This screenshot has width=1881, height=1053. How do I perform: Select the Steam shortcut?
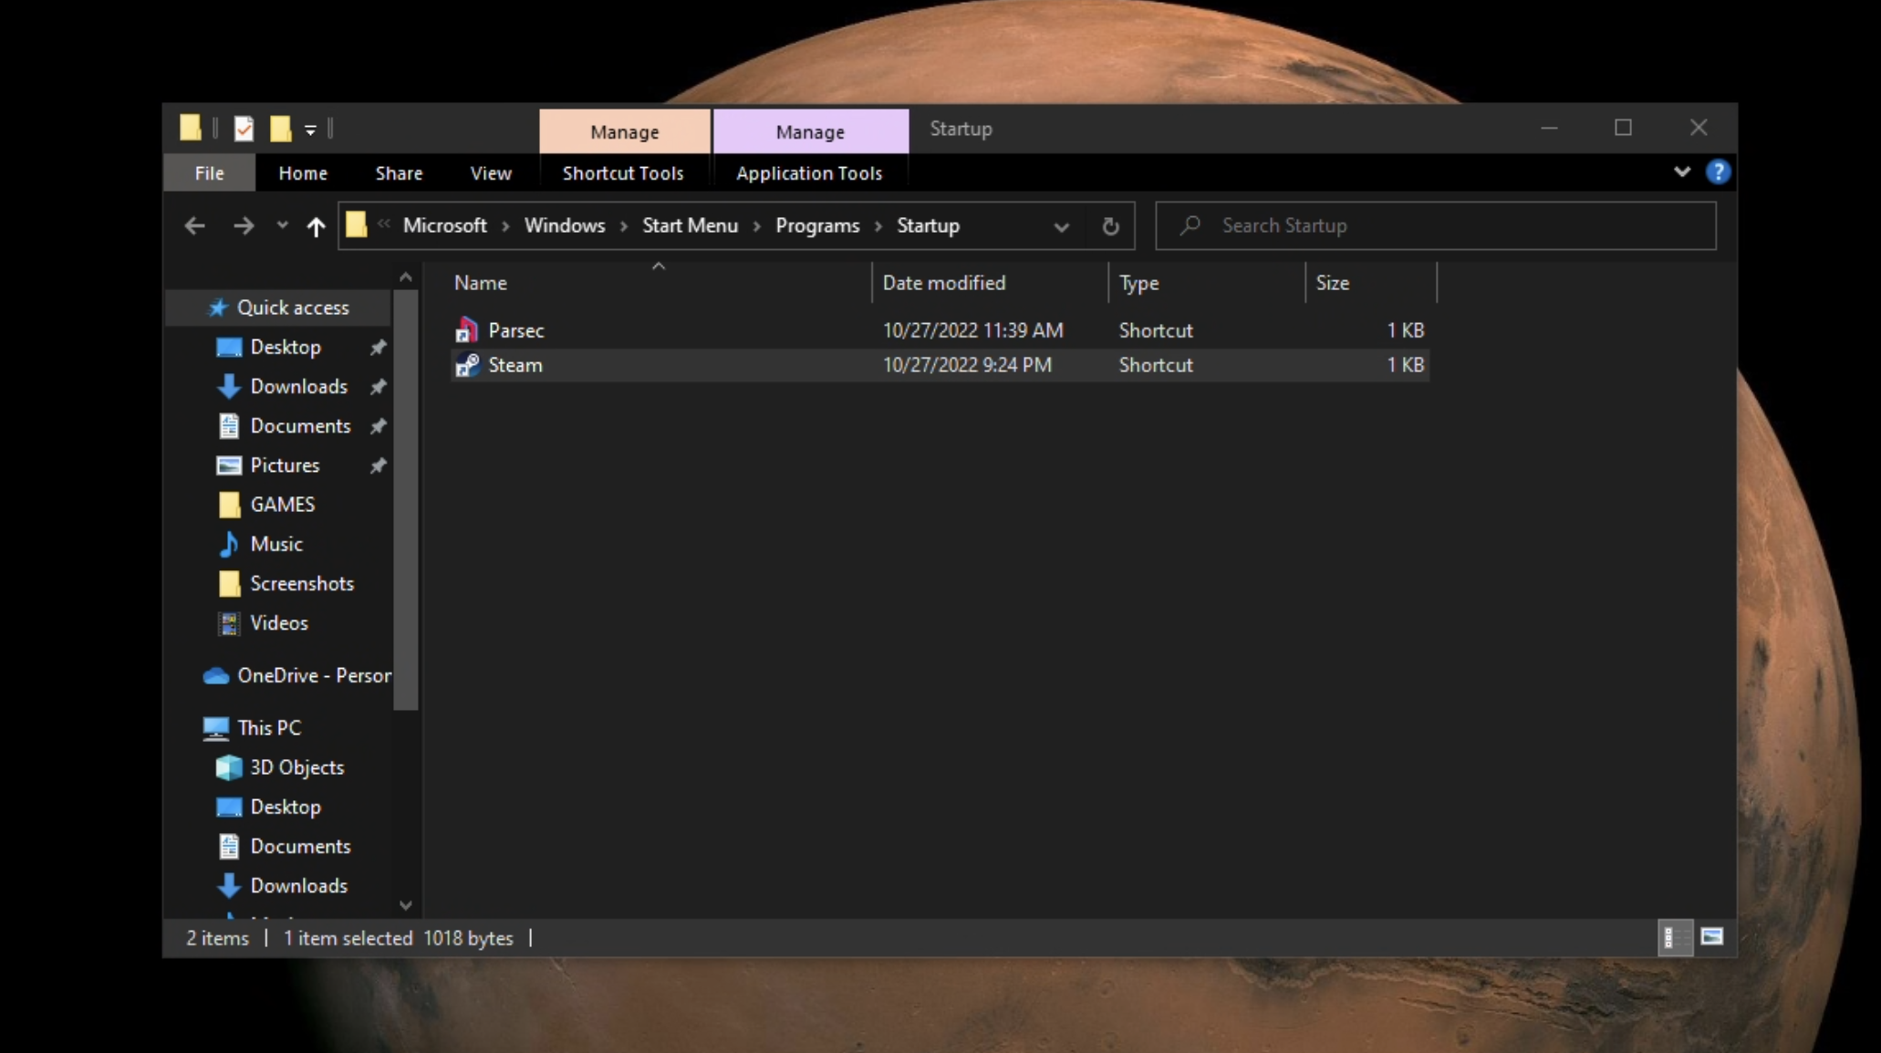point(940,365)
